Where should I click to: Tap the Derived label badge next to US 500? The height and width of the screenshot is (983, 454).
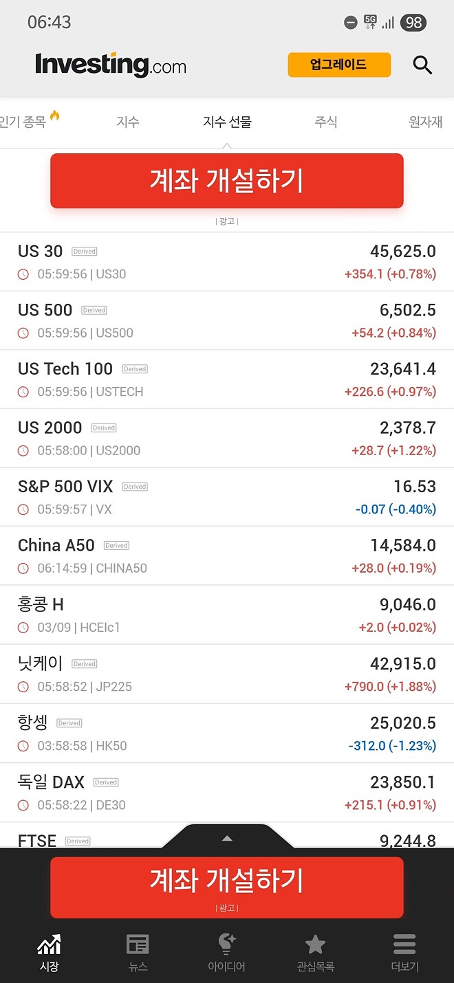(x=94, y=309)
